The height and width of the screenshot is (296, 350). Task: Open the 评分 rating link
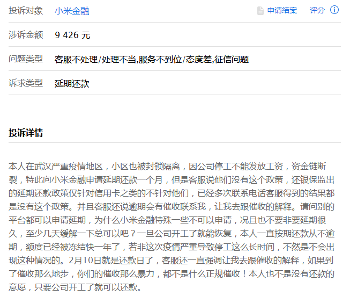[x=317, y=11]
